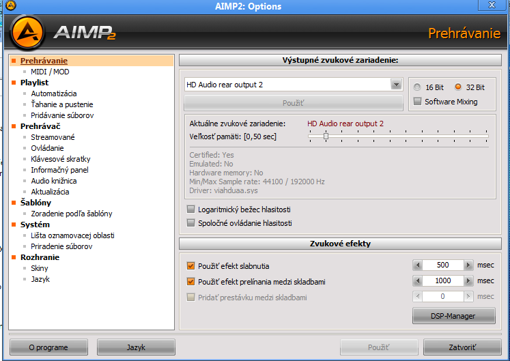This screenshot has width=510, height=361.
Task: Toggle Pridať prestávku medzi skladbami checkbox
Action: click(191, 298)
